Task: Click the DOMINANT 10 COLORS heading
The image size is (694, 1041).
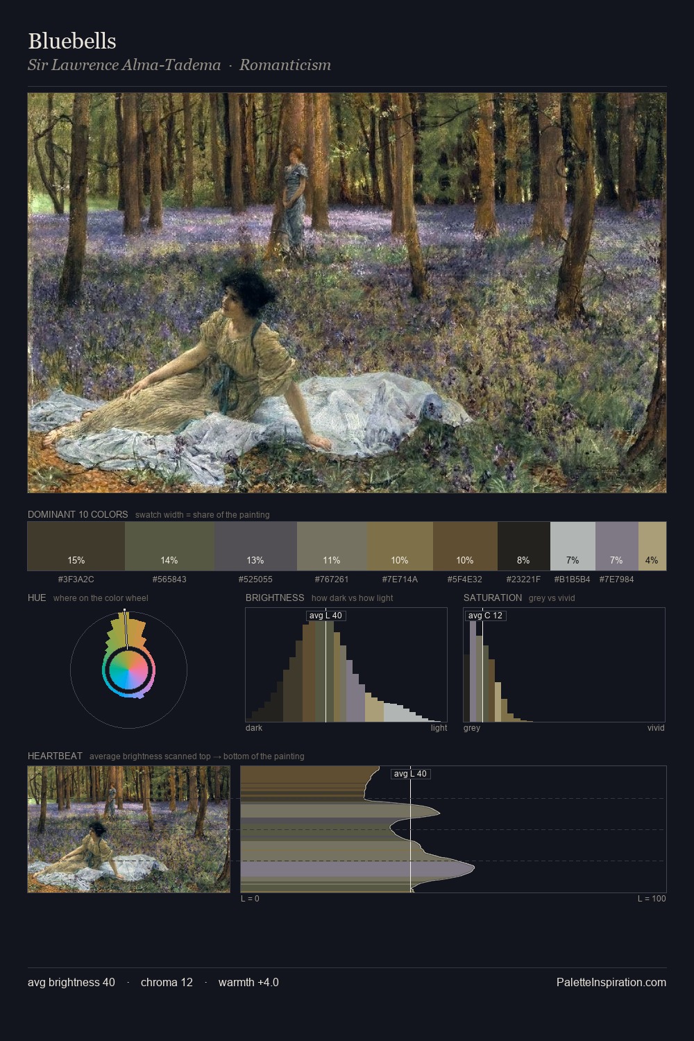Action: pyautogui.click(x=78, y=514)
